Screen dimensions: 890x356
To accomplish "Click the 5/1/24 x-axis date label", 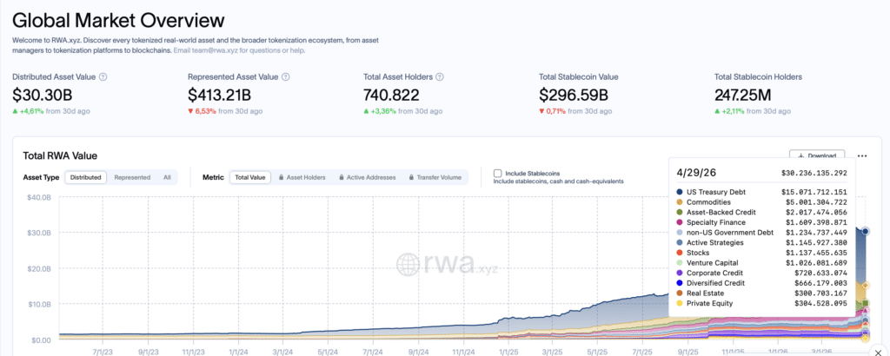I will [x=328, y=351].
